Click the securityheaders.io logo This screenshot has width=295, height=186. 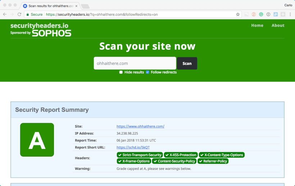[39, 25]
